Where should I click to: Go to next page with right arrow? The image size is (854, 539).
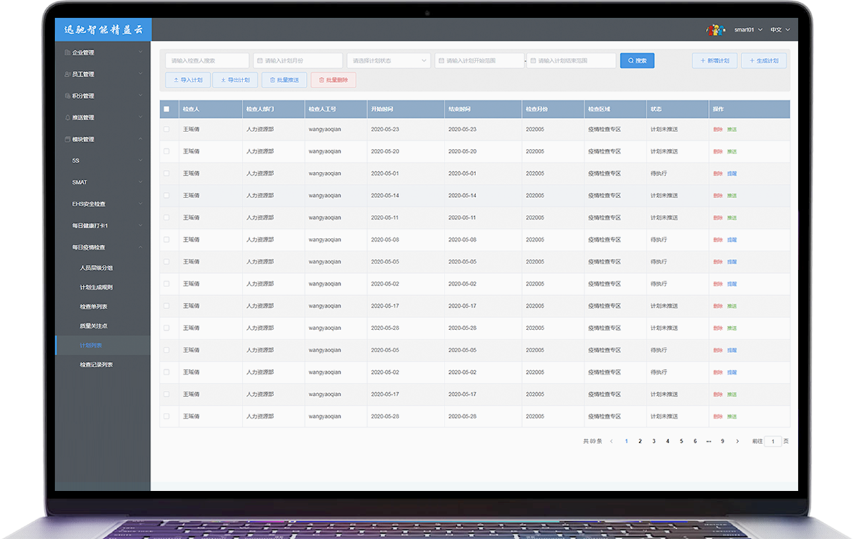[x=737, y=441]
